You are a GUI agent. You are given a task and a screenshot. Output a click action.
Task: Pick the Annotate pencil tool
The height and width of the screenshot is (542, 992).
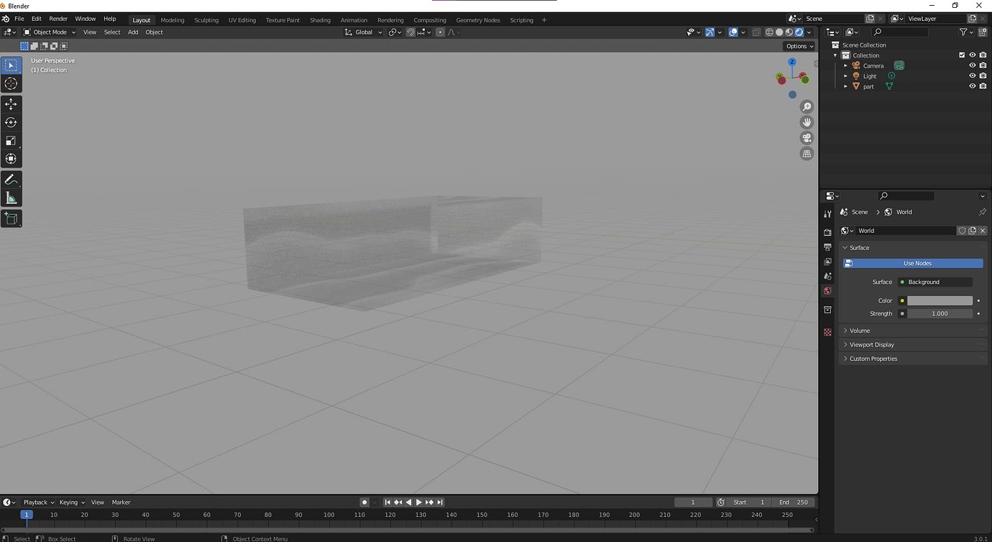click(x=11, y=180)
